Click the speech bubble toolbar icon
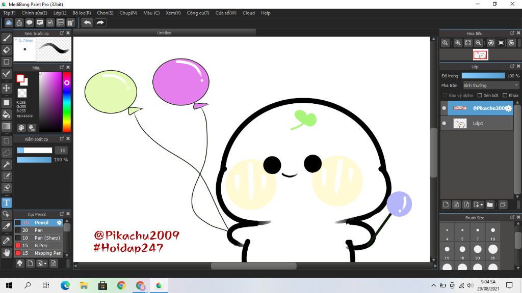 [x=29, y=22]
